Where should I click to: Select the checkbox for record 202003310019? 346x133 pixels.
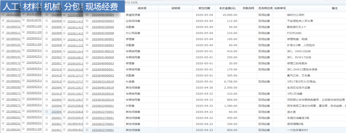click(87, 81)
